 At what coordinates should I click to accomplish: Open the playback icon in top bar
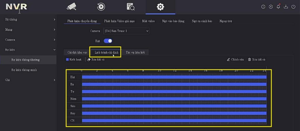(x=101, y=7)
